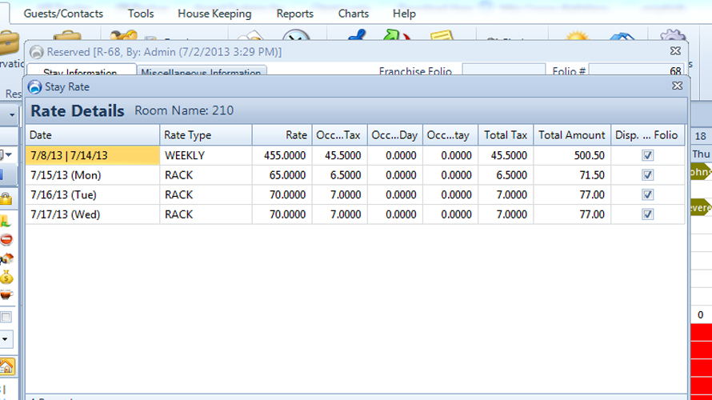Click the 65.0000 rate value
The height and width of the screenshot is (400, 712).
click(x=282, y=175)
